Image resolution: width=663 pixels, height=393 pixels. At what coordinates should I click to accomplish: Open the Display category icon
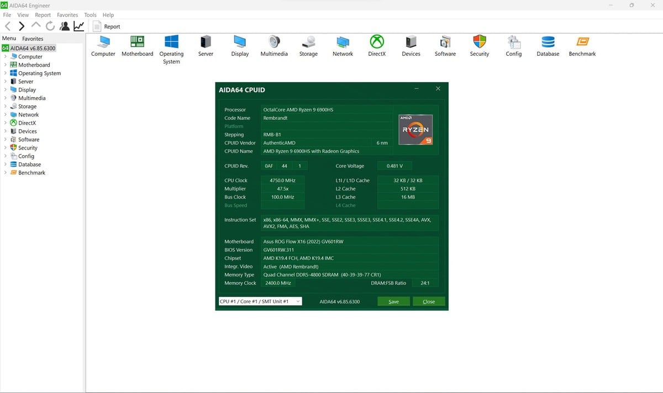click(240, 46)
